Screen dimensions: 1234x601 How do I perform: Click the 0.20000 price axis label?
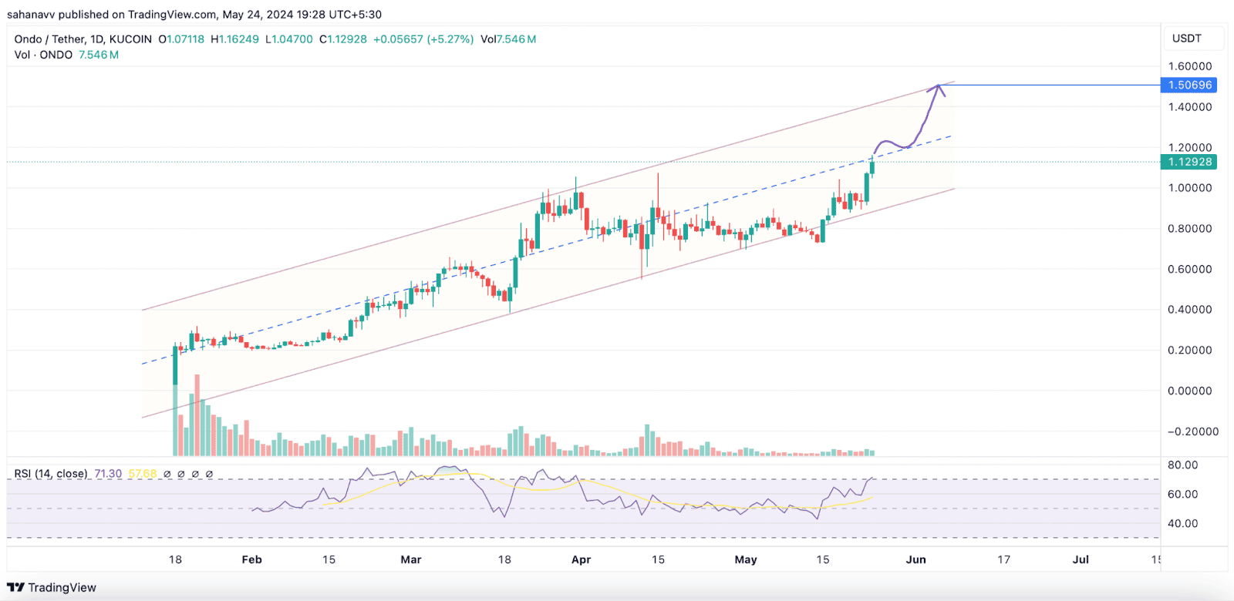coord(1189,350)
